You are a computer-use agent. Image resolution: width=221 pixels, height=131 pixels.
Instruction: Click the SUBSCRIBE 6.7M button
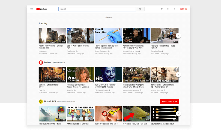[169, 102]
